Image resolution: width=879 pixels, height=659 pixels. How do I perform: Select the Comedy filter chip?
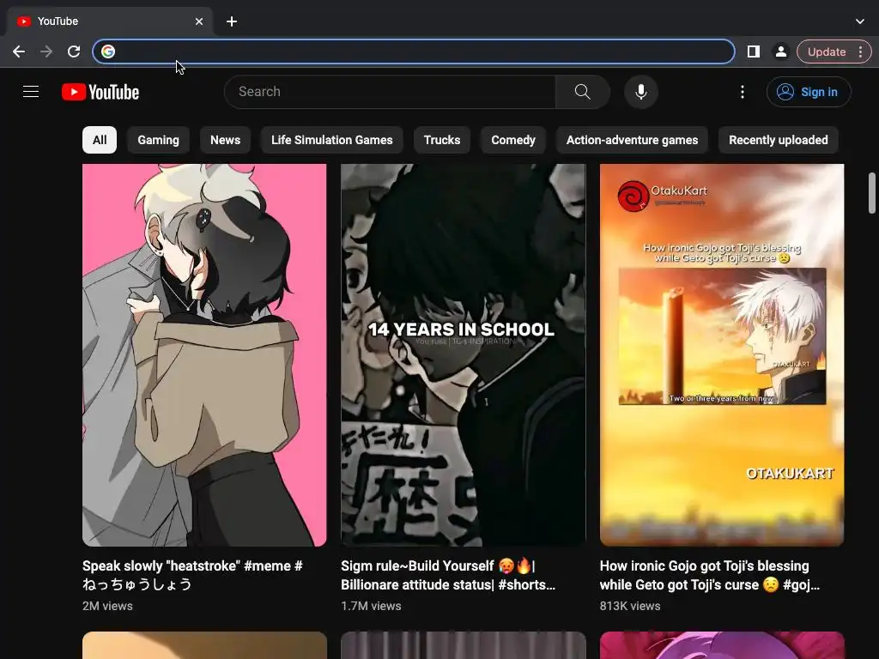point(513,140)
